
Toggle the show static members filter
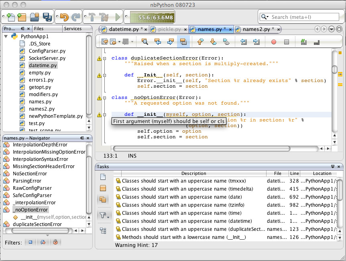(43, 242)
